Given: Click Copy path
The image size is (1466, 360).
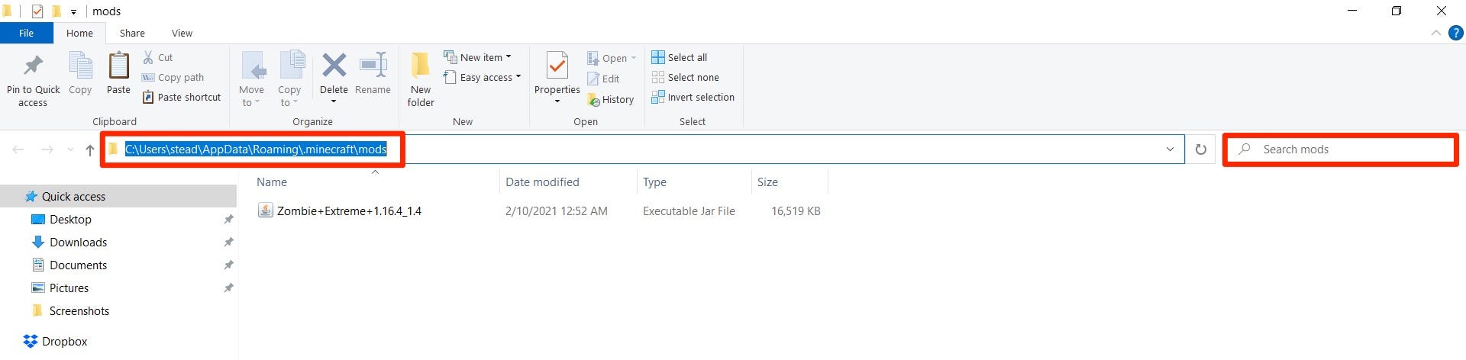Looking at the screenshot, I should (173, 77).
